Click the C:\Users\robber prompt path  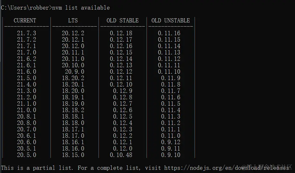(25, 8)
